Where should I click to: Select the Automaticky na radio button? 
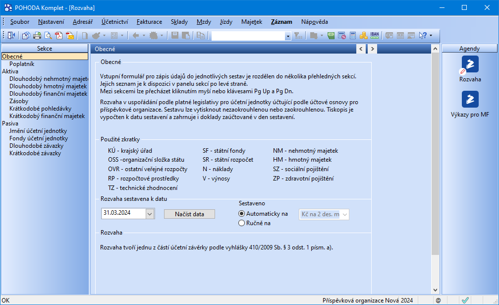click(x=242, y=214)
